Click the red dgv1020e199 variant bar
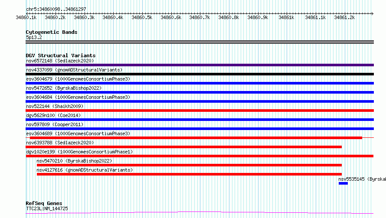The image size is (386, 218). 200,156
